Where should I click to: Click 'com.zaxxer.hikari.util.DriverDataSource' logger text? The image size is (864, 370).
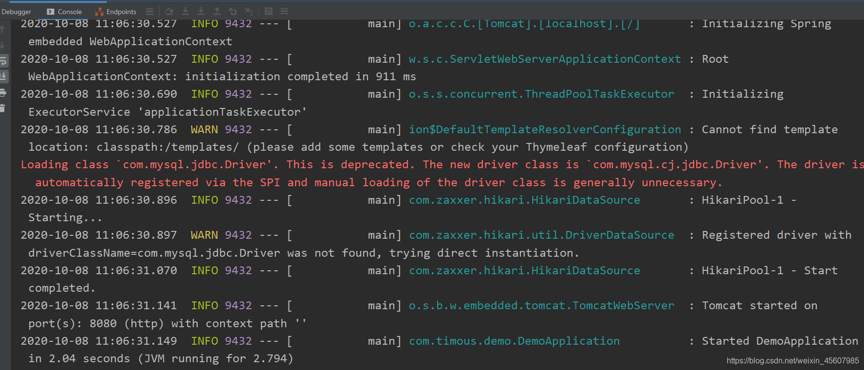pyautogui.click(x=541, y=235)
